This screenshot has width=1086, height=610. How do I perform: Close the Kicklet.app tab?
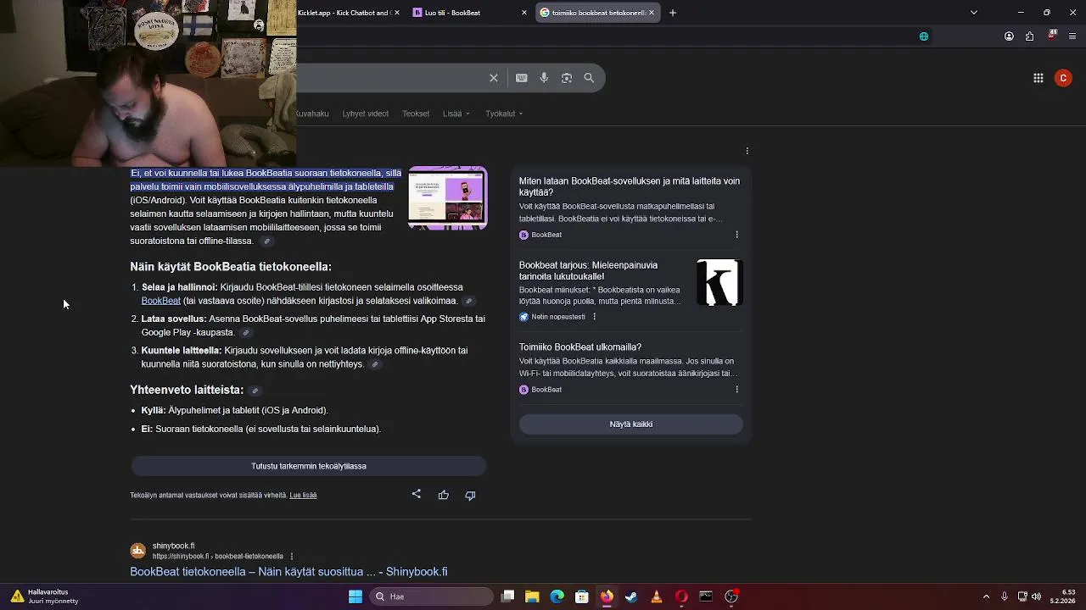coord(398,13)
